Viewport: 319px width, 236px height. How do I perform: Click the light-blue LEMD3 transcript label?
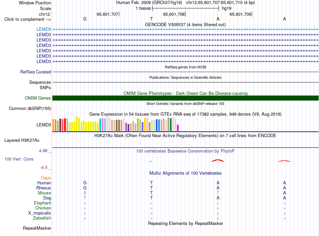pos(44,29)
